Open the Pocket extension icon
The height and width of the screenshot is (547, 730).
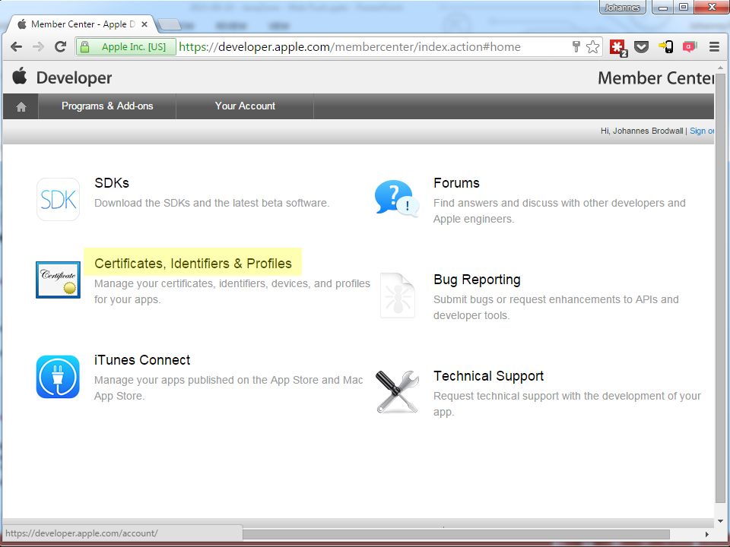tap(642, 47)
